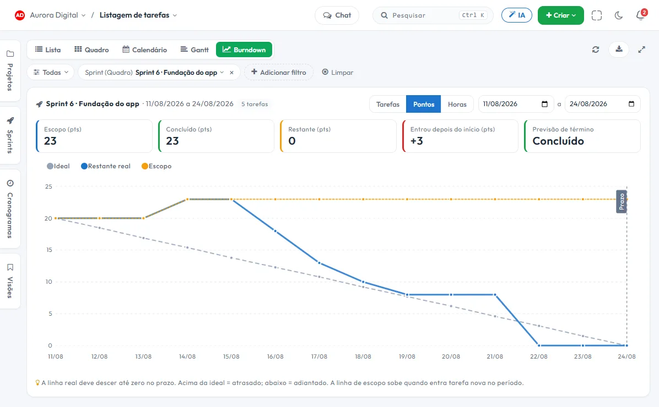This screenshot has height=407, width=659.
Task: Expand the Listagem de tarefas dropdown
Action: pyautogui.click(x=138, y=15)
